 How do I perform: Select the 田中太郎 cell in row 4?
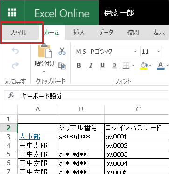coord(38,146)
